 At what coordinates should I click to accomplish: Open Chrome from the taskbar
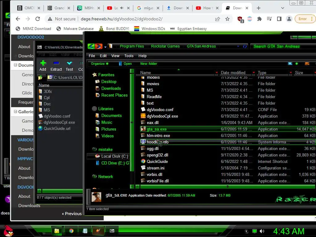point(71,231)
